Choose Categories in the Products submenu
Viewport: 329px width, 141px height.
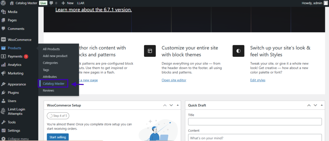(x=50, y=63)
